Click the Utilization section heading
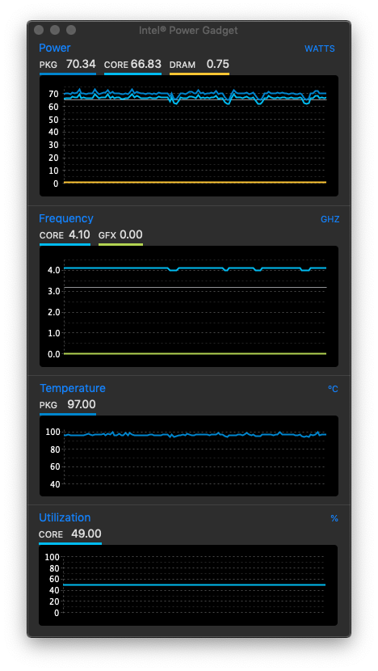The height and width of the screenshot is (671, 378). pyautogui.click(x=65, y=517)
